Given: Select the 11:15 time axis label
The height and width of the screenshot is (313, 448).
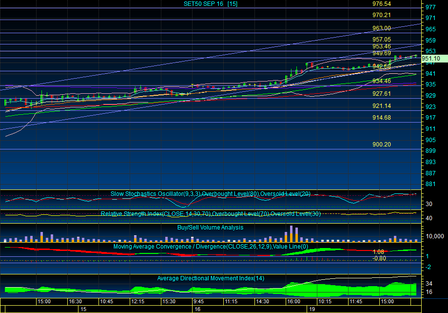Looking at the screenshot, I should [x=231, y=301].
